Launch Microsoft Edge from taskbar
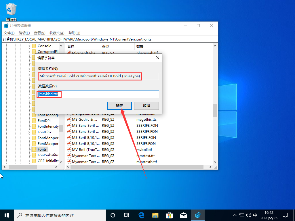295x221 pixels. pyautogui.click(x=141, y=215)
